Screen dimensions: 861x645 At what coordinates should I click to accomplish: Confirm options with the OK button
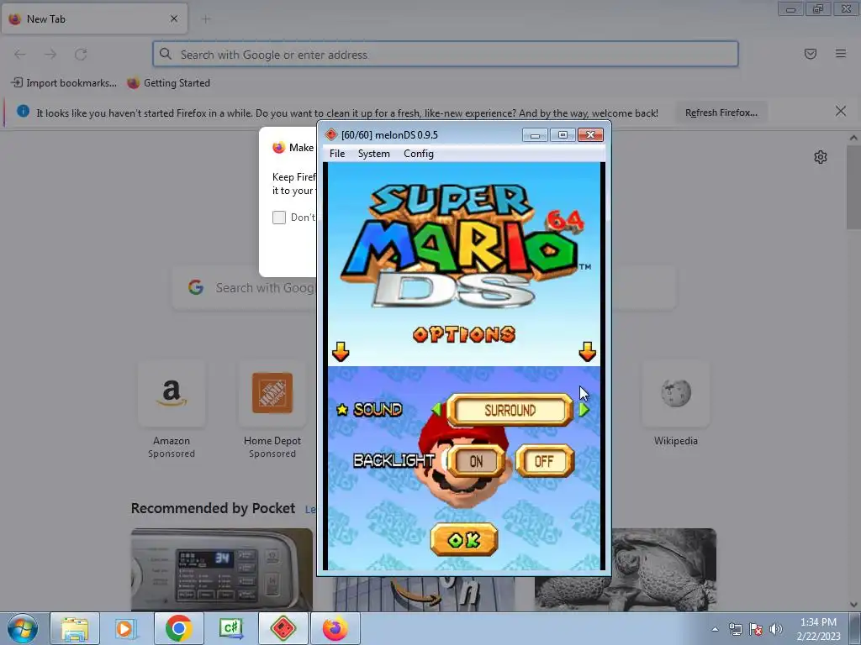pos(464,540)
